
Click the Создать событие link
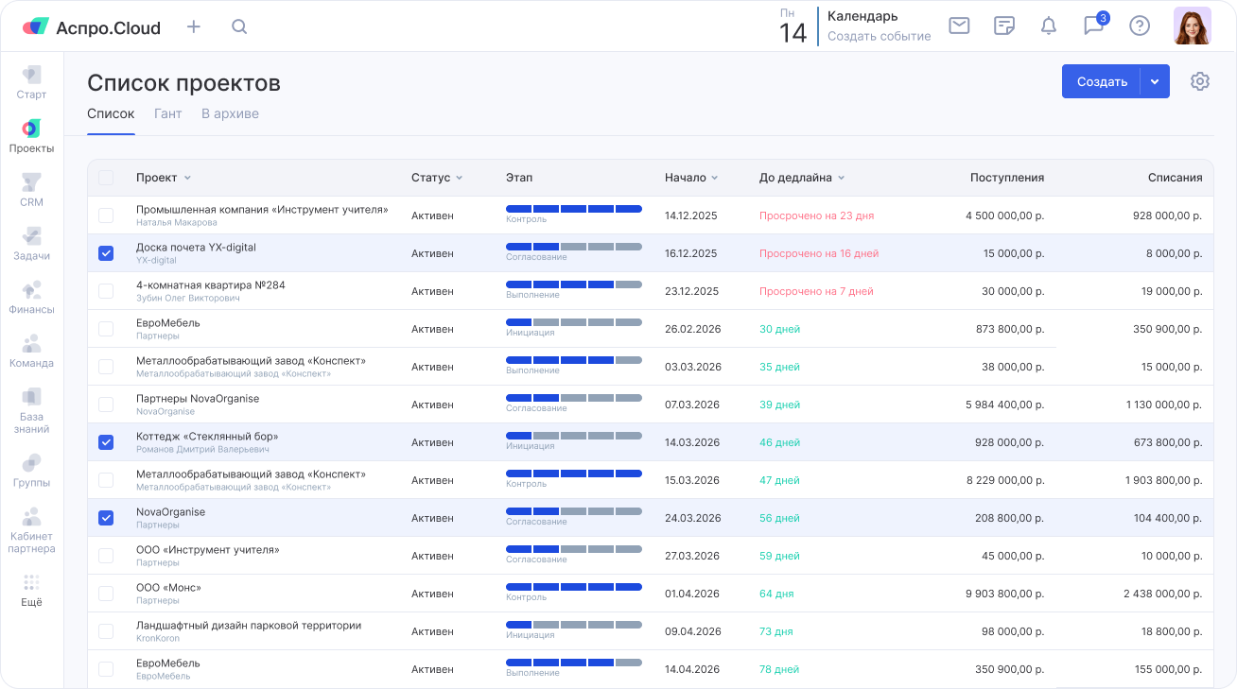(879, 36)
